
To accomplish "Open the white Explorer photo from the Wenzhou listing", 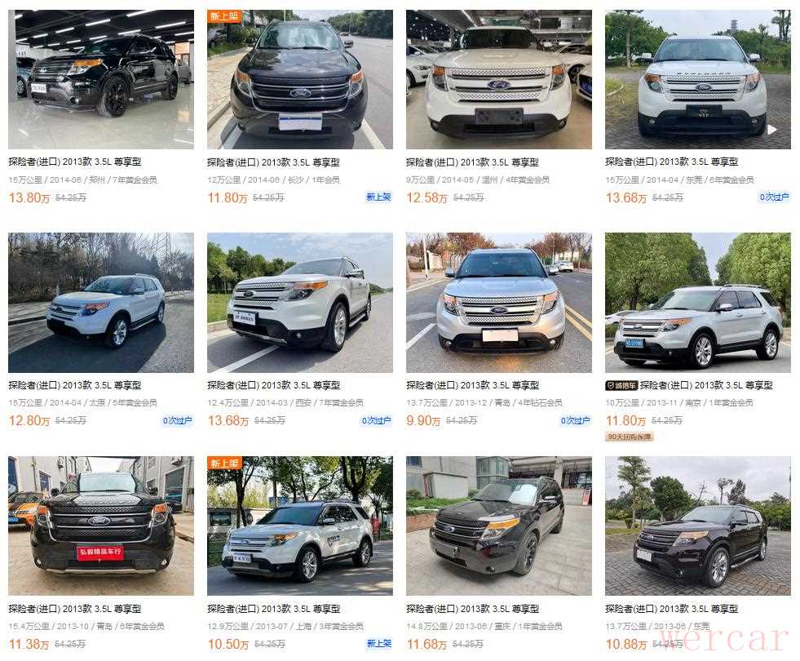I will coord(499,80).
